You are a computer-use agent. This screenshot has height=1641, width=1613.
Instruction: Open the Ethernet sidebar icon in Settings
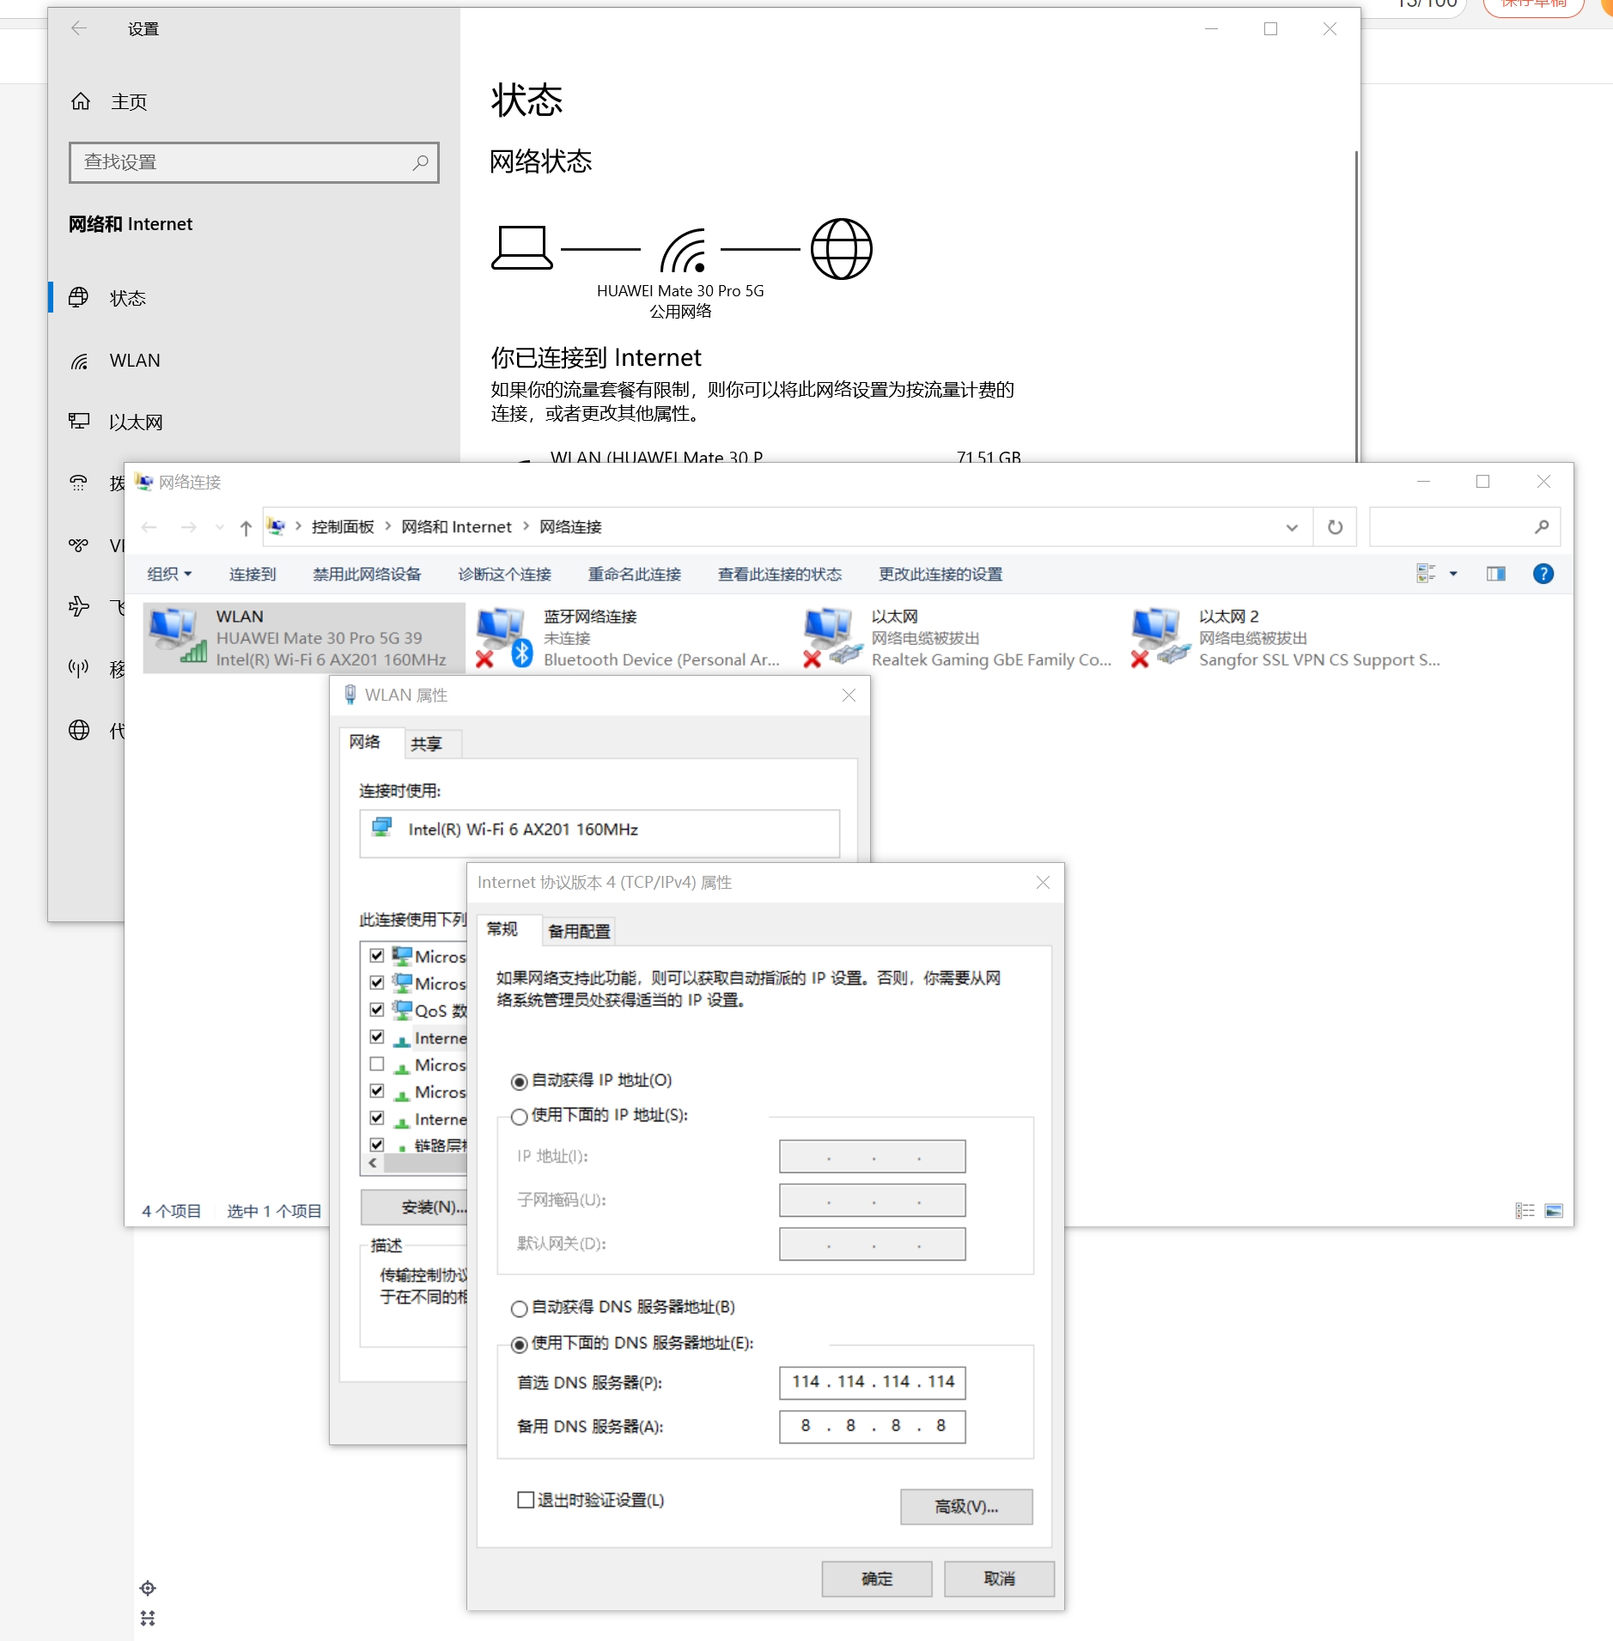click(79, 422)
